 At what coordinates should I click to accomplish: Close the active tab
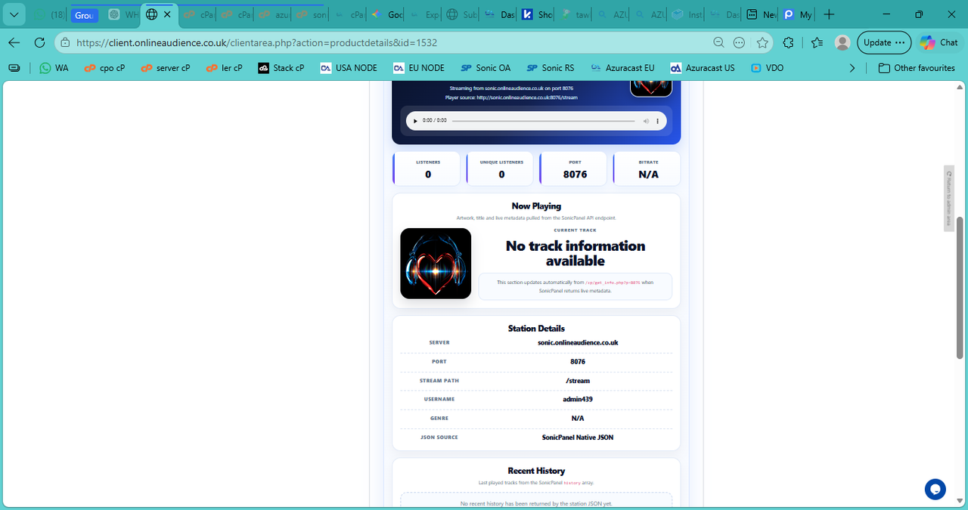click(167, 14)
